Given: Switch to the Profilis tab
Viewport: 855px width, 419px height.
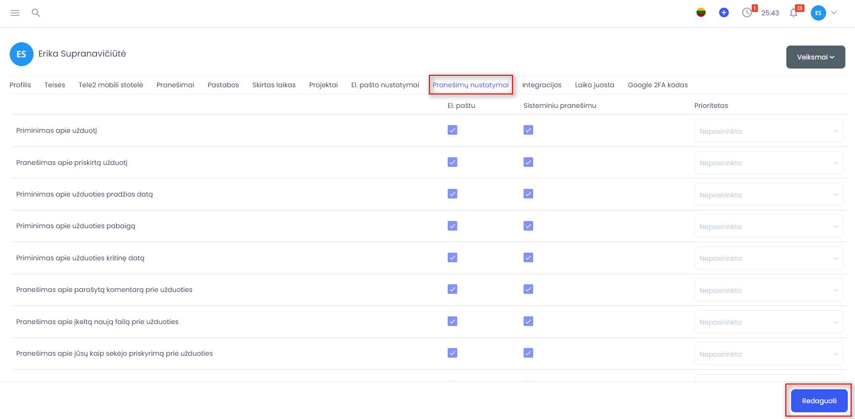Looking at the screenshot, I should click(20, 85).
